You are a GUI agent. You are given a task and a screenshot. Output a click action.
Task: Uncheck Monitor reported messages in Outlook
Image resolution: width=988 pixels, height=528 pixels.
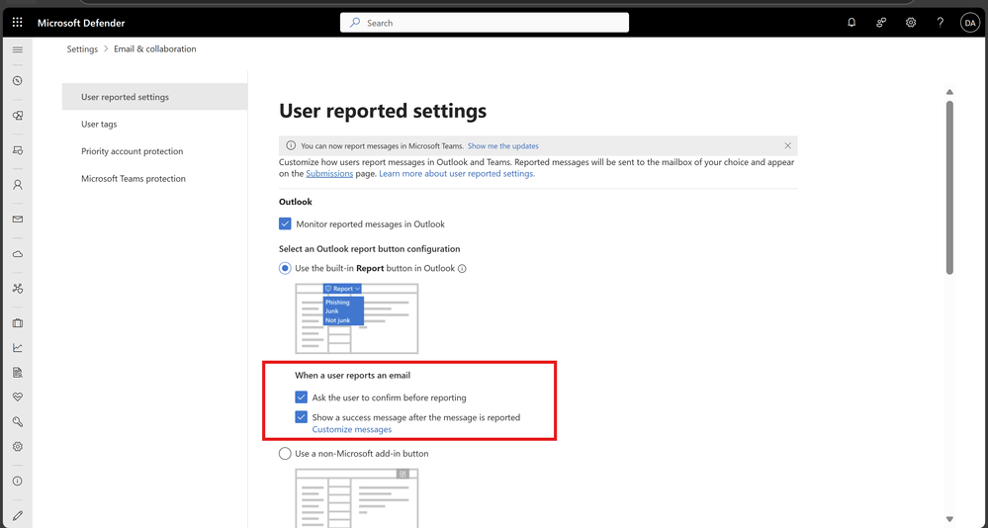(x=285, y=223)
